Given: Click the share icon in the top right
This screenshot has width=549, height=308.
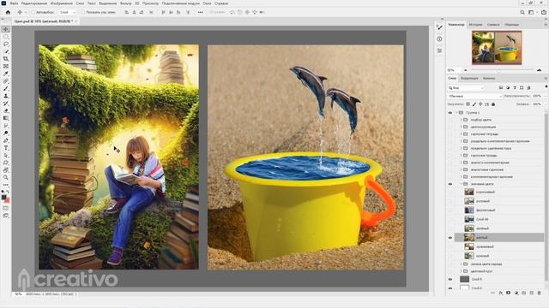Looking at the screenshot, I should (x=543, y=12).
